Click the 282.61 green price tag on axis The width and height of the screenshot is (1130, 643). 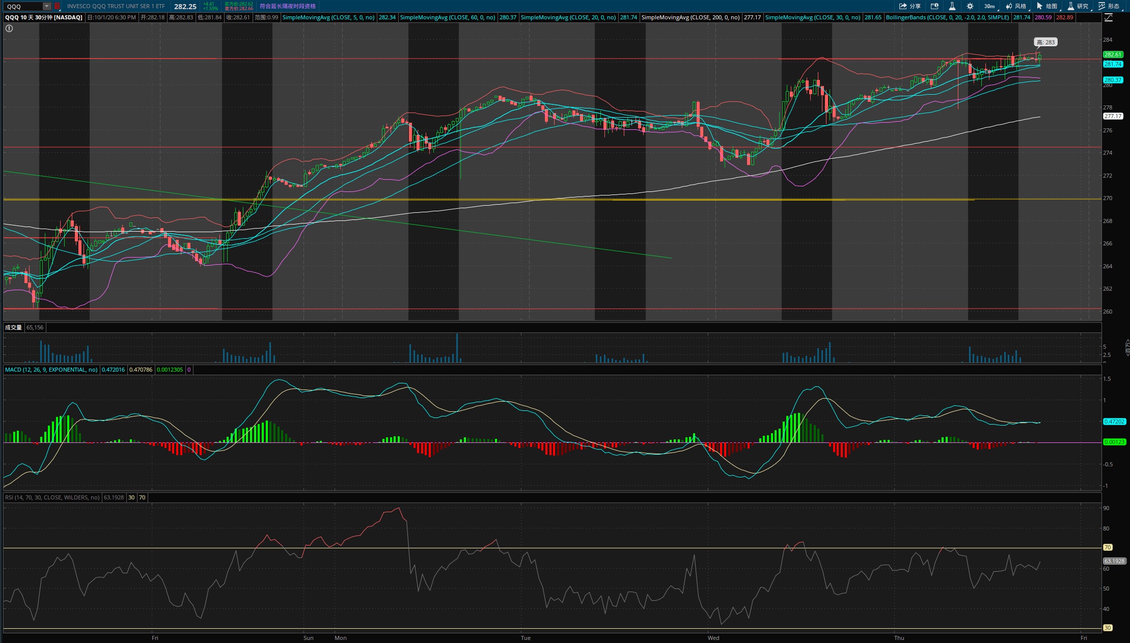coord(1113,54)
